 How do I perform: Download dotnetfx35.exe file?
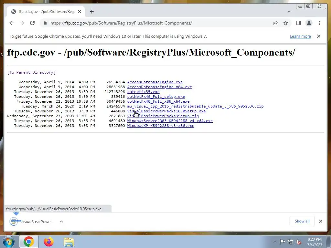pyautogui.click(x=143, y=92)
